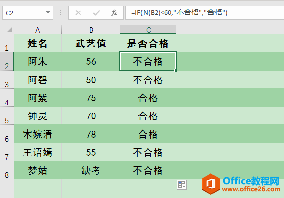This screenshot has height=198, width=284.
Task: Select the cell with value 70
Action: pyautogui.click(x=91, y=116)
